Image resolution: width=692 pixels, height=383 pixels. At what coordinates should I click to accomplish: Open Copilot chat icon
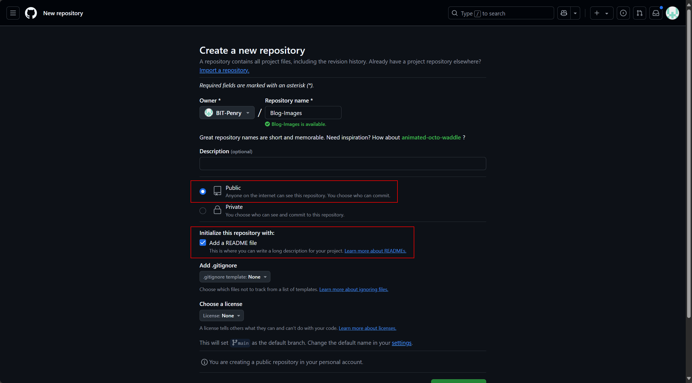(x=564, y=13)
